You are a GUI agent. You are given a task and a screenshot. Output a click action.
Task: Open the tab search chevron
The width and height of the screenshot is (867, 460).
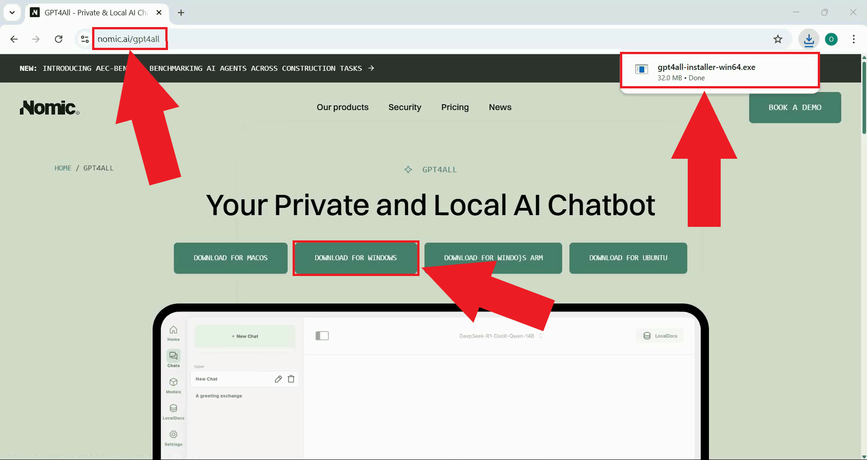pos(12,12)
